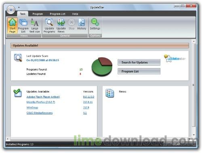Click the magnifier scan icon beside Last Update Scan
Viewport: 202px width, 153px height.
click(18, 58)
